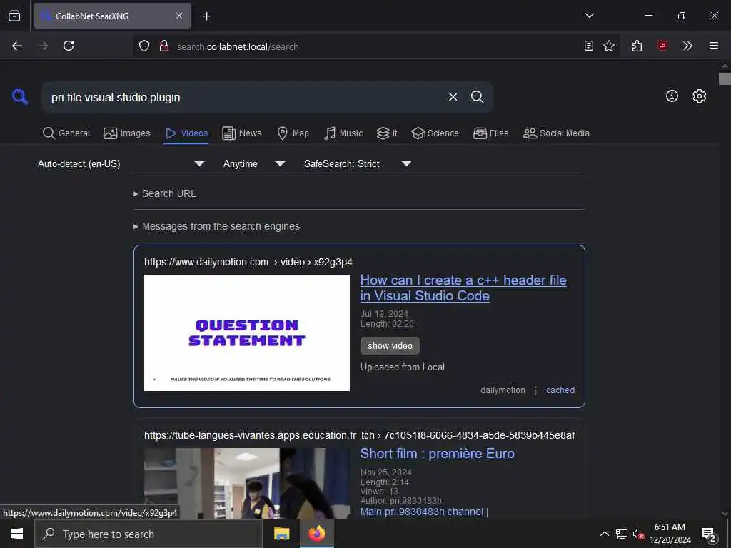Switch to Music search category

pos(343,133)
